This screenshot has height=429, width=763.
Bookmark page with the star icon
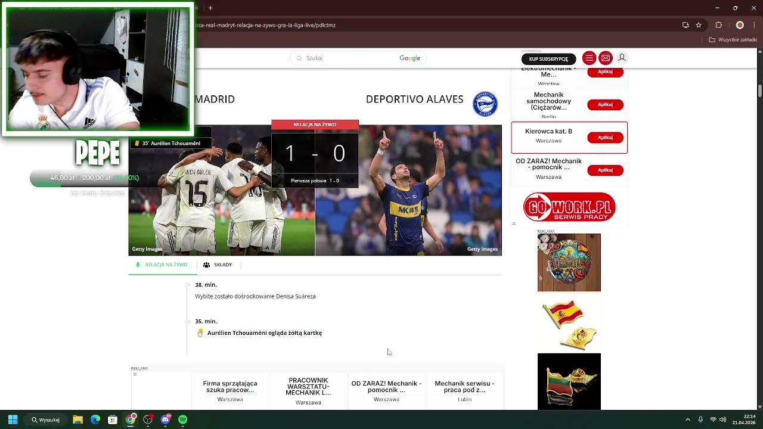(x=699, y=25)
